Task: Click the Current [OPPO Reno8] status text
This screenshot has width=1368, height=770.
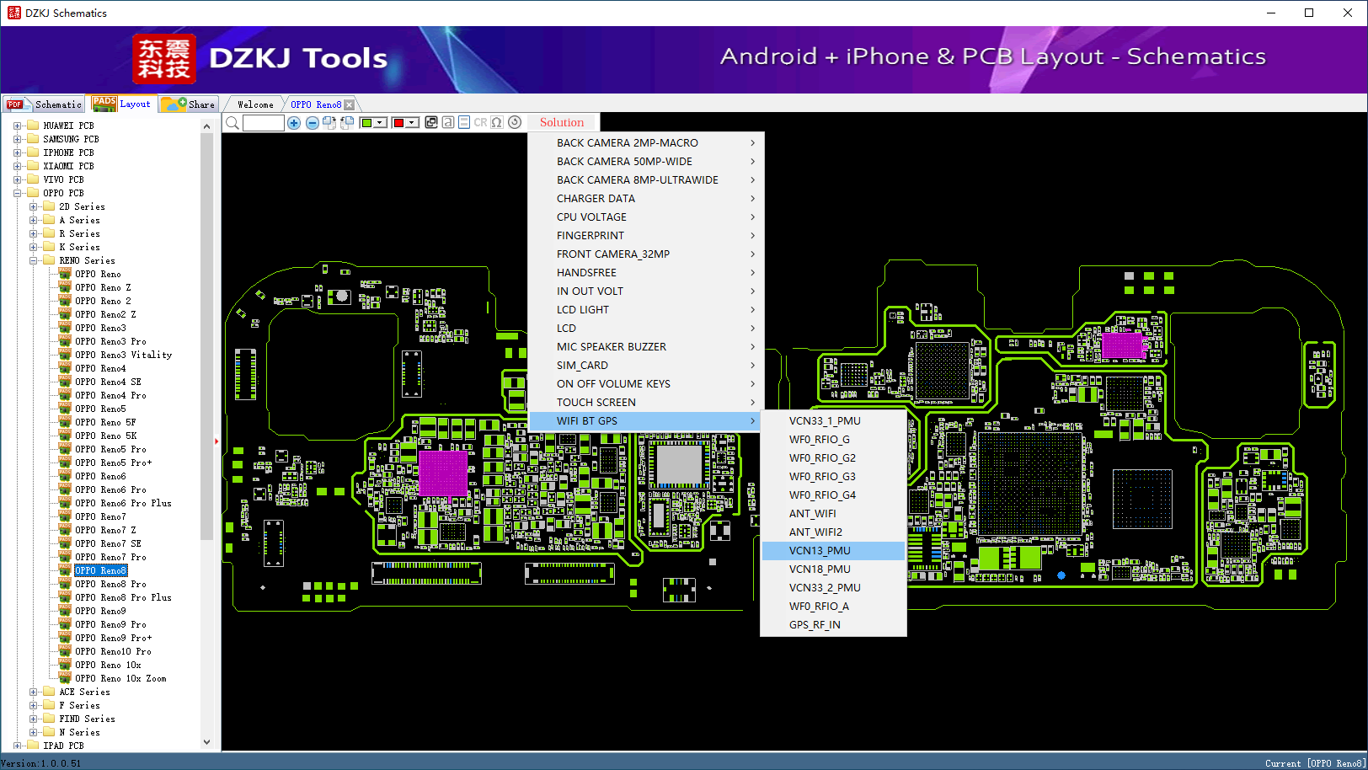Action: coord(1315,763)
